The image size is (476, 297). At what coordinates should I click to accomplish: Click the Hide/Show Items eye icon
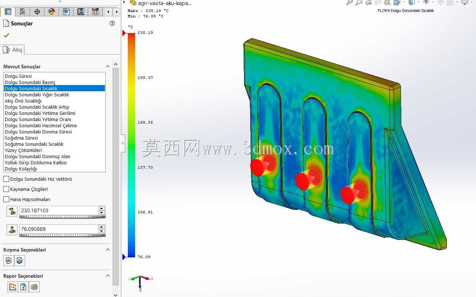(426, 2)
